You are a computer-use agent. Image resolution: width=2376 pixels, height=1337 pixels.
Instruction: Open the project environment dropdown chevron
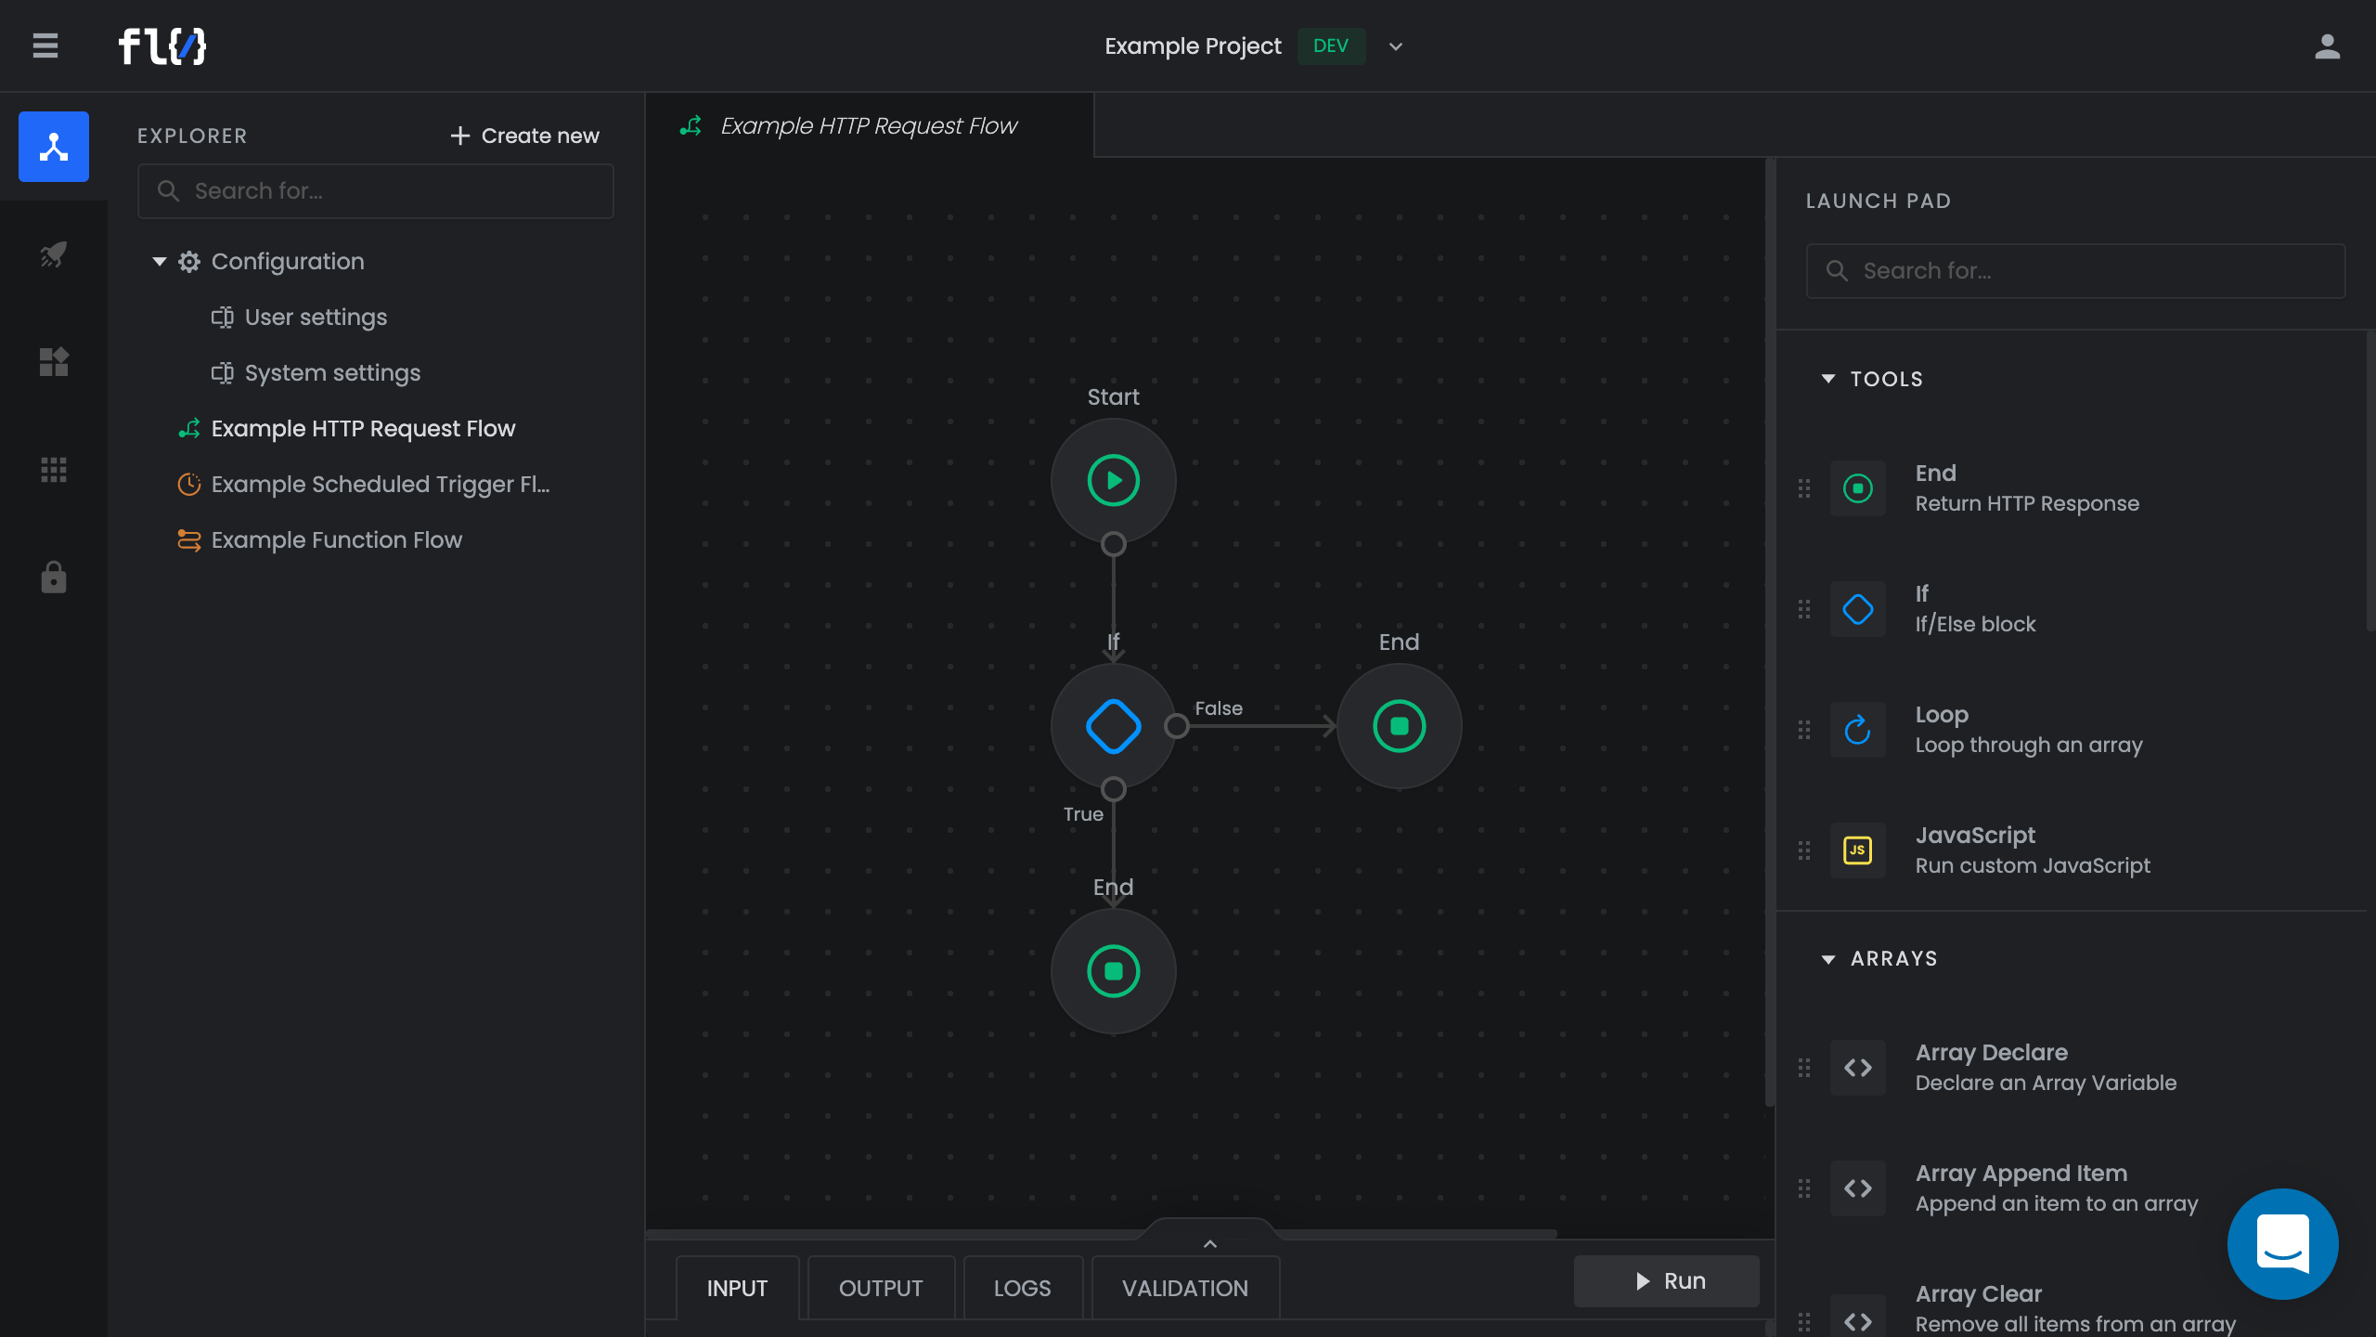click(x=1395, y=46)
